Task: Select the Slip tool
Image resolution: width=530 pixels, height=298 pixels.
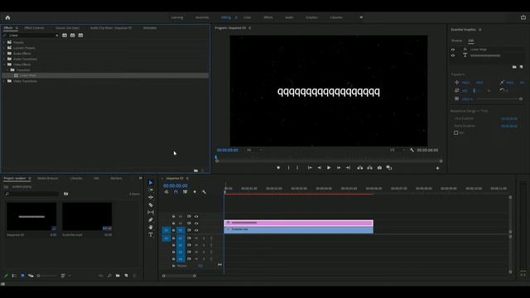Action: [x=151, y=212]
